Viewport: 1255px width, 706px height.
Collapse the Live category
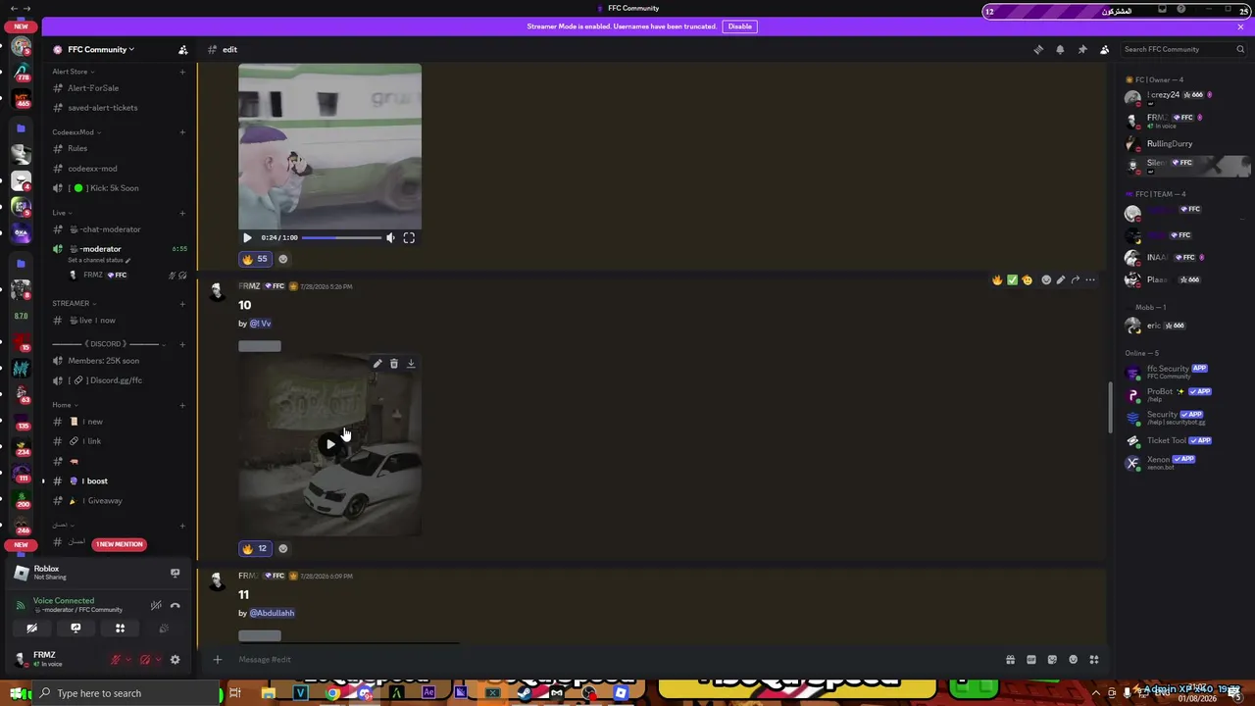(62, 213)
